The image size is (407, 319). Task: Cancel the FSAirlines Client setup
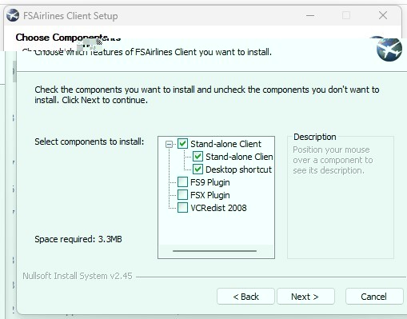[374, 297]
